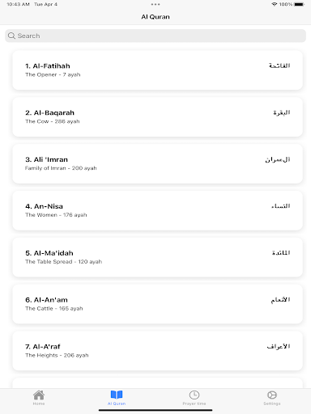This screenshot has height=414, width=311.
Task: Tap the Wi-Fi status icon
Action: 275,4
